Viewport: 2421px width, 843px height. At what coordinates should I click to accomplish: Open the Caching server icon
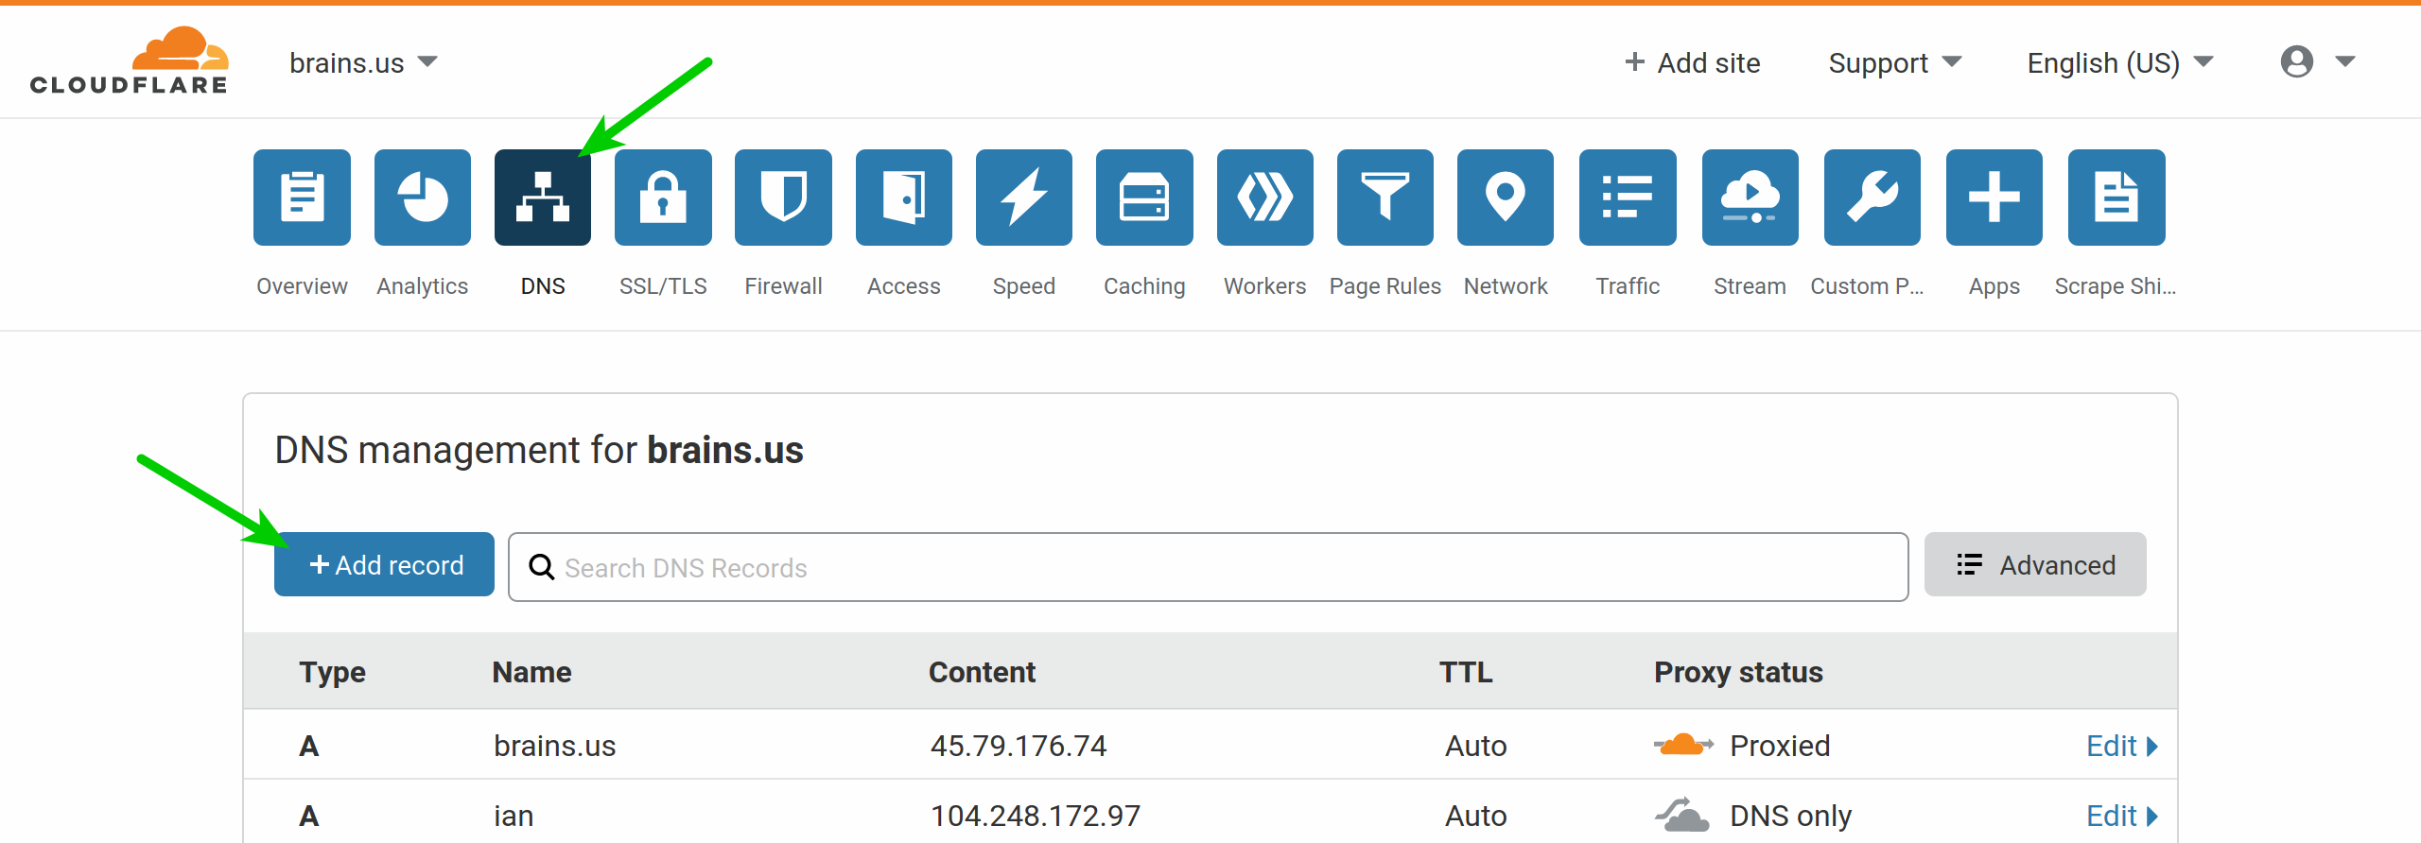[x=1144, y=198]
